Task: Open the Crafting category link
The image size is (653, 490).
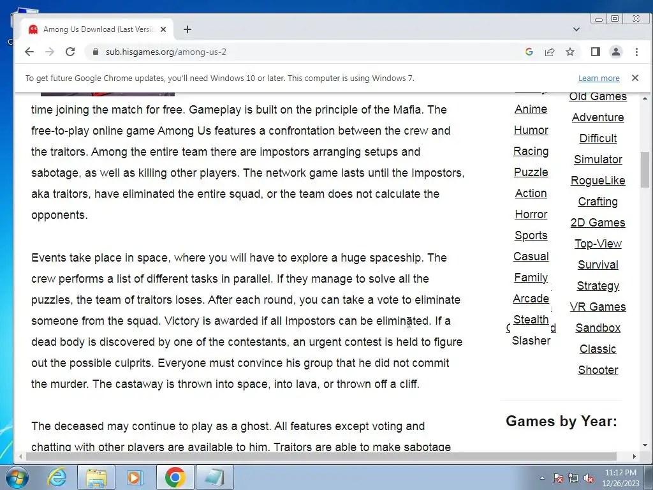Action: tap(598, 202)
